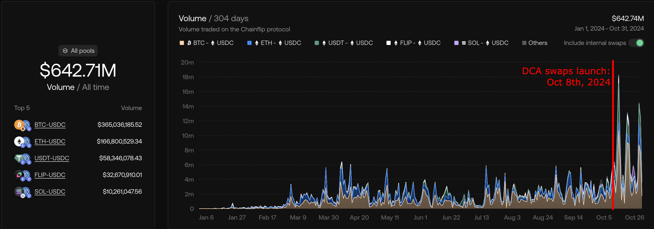This screenshot has height=229, width=654.
Task: Click the BTC-USDC volume $365,036,185.52
Action: pos(120,125)
